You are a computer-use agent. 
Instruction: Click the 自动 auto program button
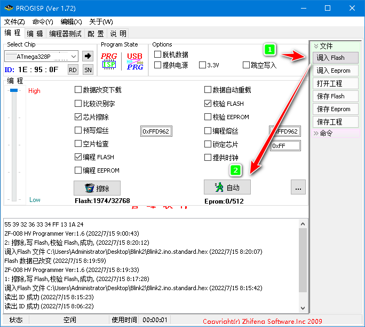pyautogui.click(x=227, y=187)
